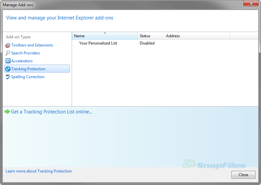
Task: Click the Search Providers magnifier icon
Action: tap(8, 53)
